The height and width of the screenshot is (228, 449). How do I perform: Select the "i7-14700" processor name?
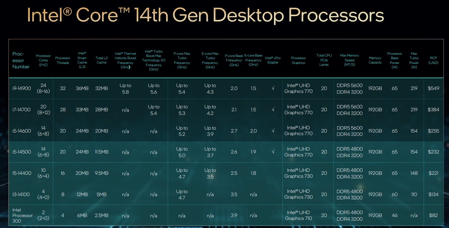pos(21,109)
